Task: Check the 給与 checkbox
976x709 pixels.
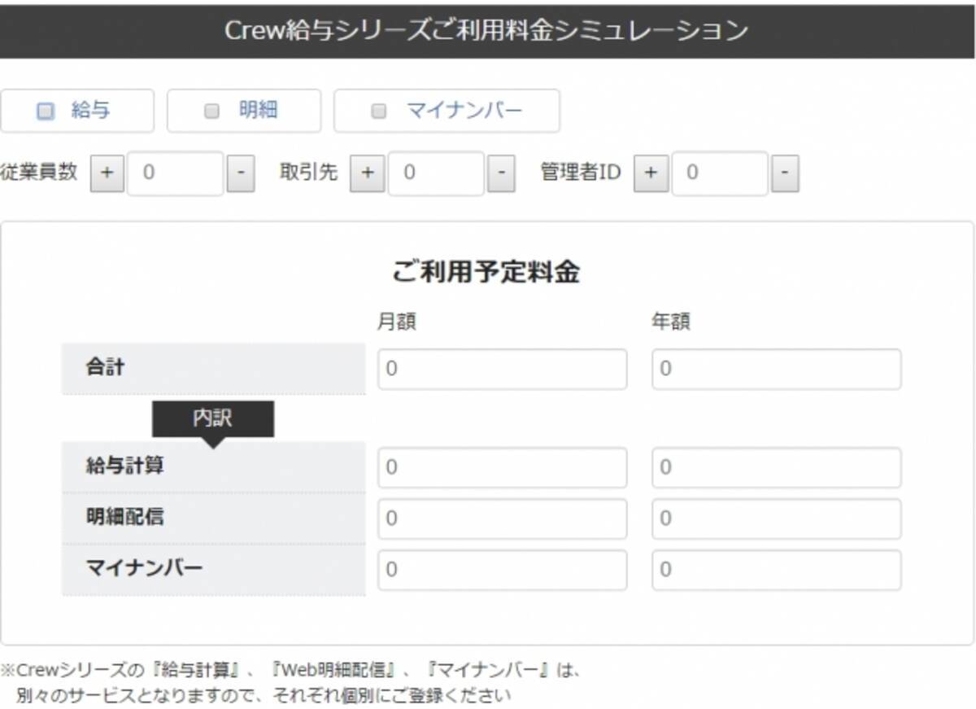Action: click(46, 112)
